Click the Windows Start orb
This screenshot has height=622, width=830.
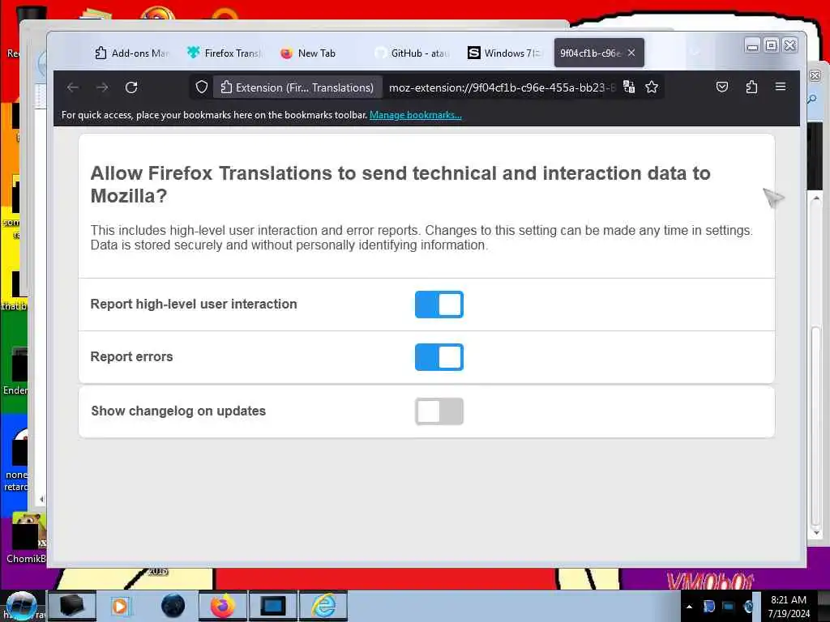tap(21, 606)
